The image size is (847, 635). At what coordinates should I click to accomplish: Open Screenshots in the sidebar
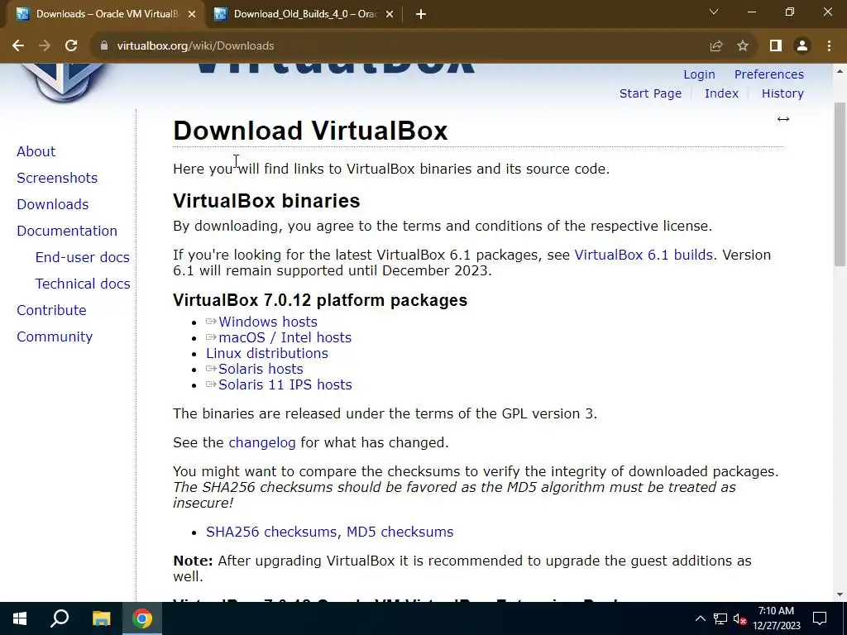click(x=57, y=178)
